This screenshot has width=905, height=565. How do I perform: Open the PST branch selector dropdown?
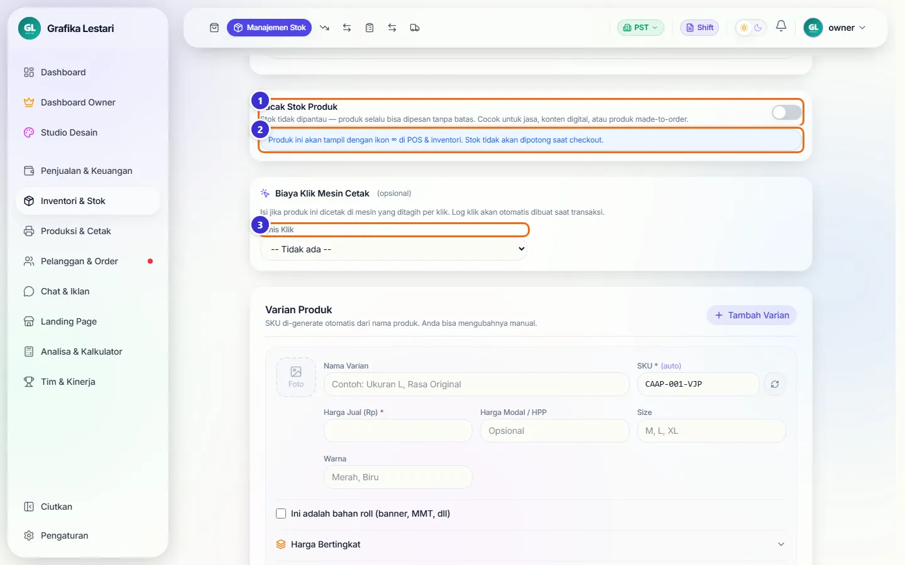click(x=640, y=28)
